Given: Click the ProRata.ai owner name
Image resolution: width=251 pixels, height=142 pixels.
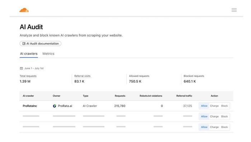Looking at the screenshot, I should (65, 106).
